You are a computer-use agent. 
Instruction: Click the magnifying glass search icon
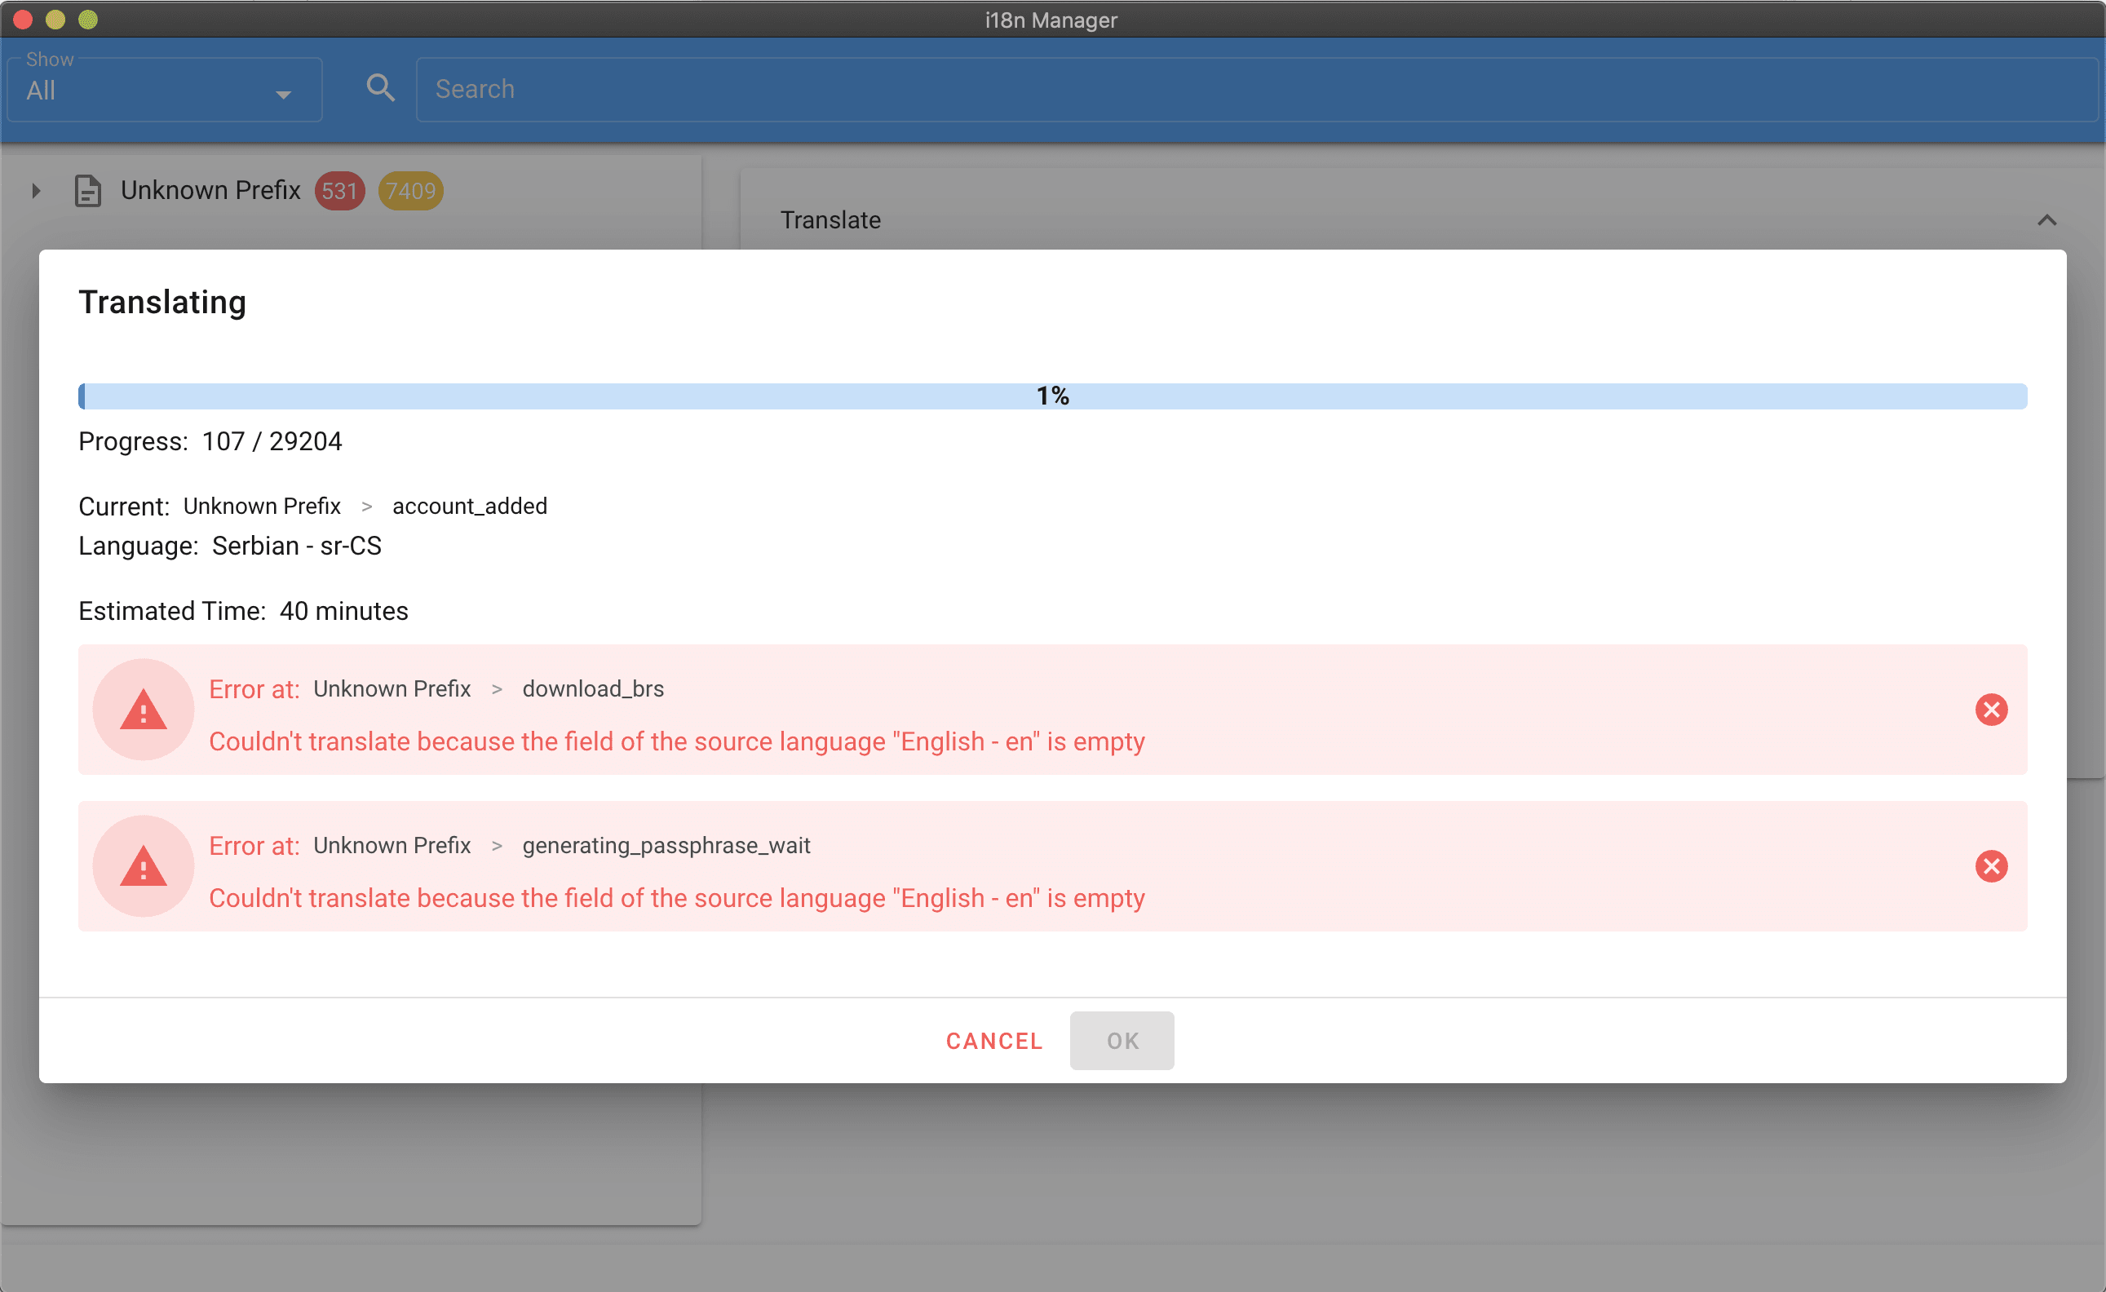[x=380, y=88]
